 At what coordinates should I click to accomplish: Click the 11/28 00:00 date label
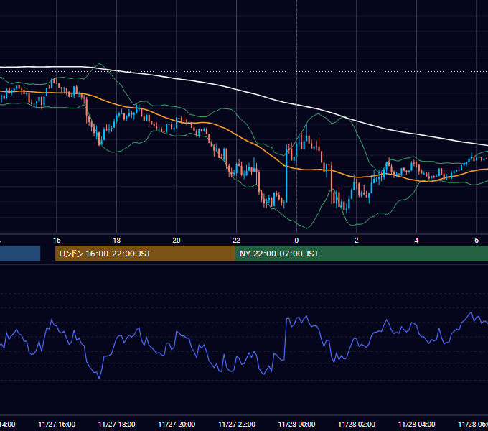click(296, 424)
